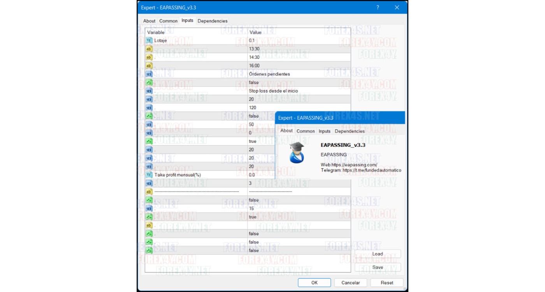Click the enum icon on Órdenes pendientes row
545x292 pixels.
149,74
